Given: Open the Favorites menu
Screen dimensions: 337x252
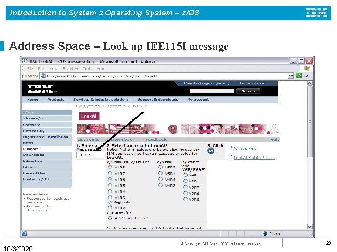Looking at the screenshot, I should 70,68.
